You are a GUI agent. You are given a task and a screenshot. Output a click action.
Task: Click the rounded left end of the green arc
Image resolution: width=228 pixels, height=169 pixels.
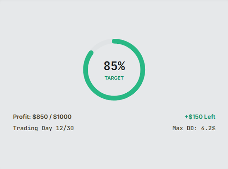(x=91, y=53)
